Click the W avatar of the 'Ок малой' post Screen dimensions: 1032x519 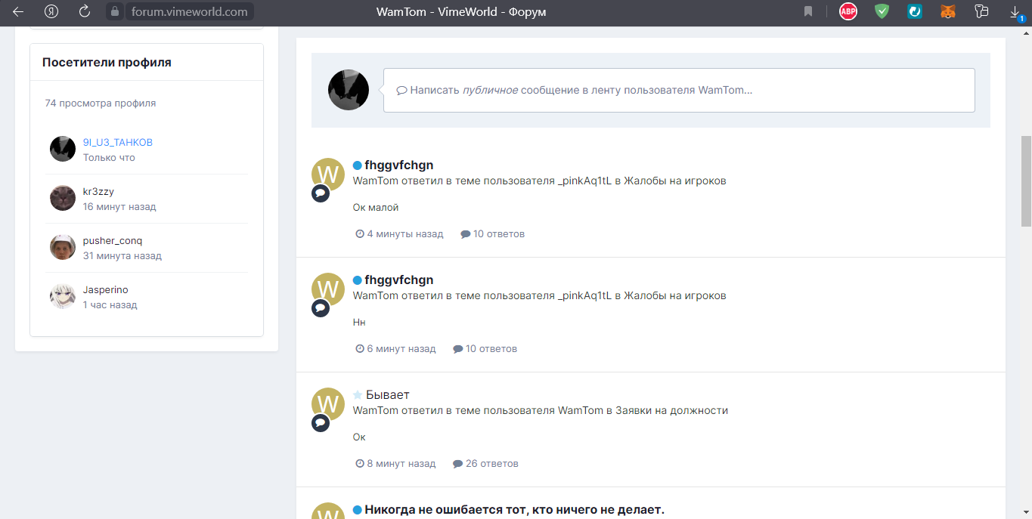click(328, 175)
